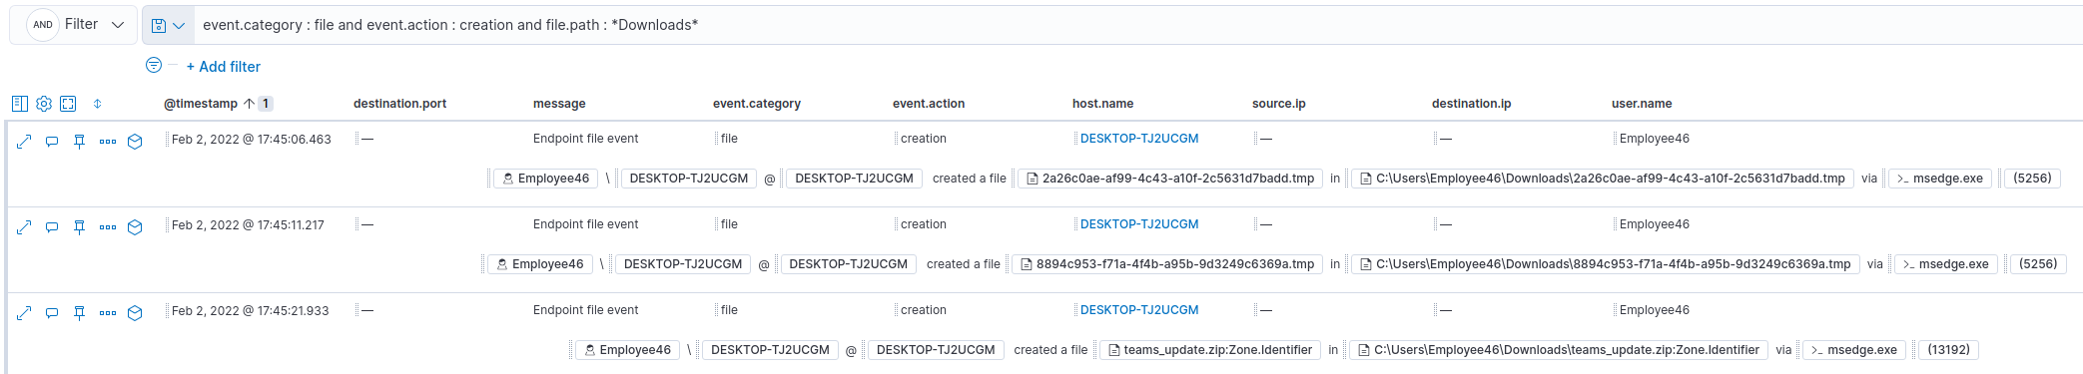Expand event details for 17:45:21.933 row
This screenshot has width=2083, height=374.
click(x=24, y=313)
